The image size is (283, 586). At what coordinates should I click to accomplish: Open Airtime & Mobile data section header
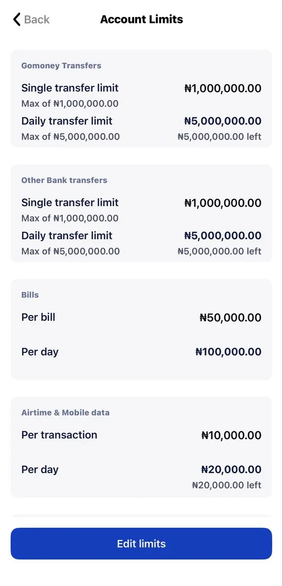click(65, 413)
